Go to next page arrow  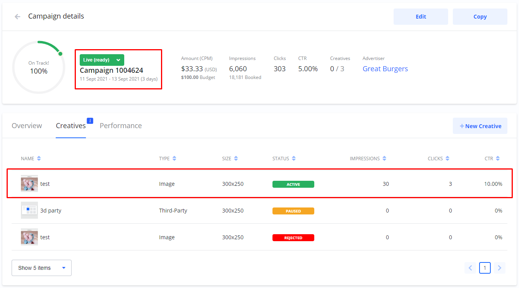pos(500,268)
